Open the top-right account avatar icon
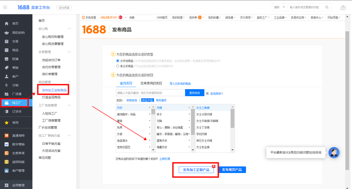Screen dimensions: 352x189 point(343,8)
